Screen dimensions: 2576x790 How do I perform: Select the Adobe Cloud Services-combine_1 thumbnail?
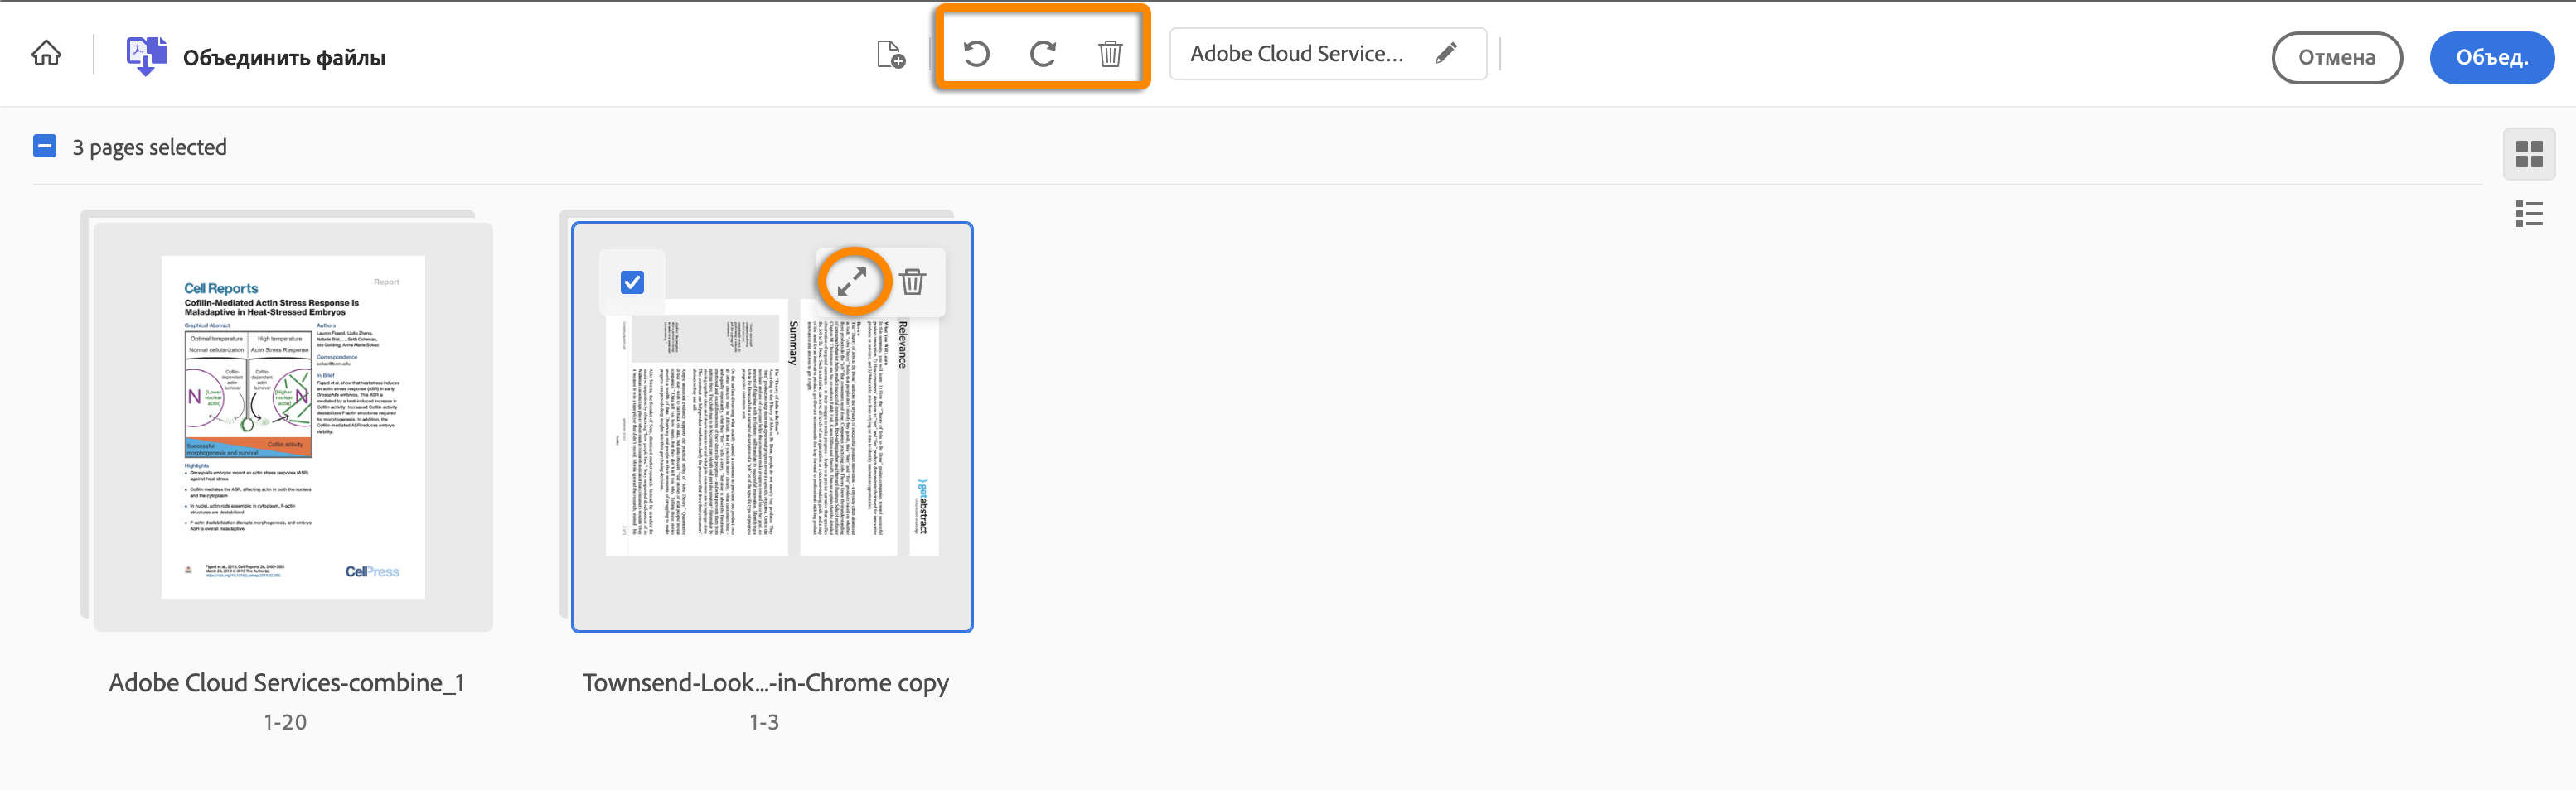pos(293,427)
